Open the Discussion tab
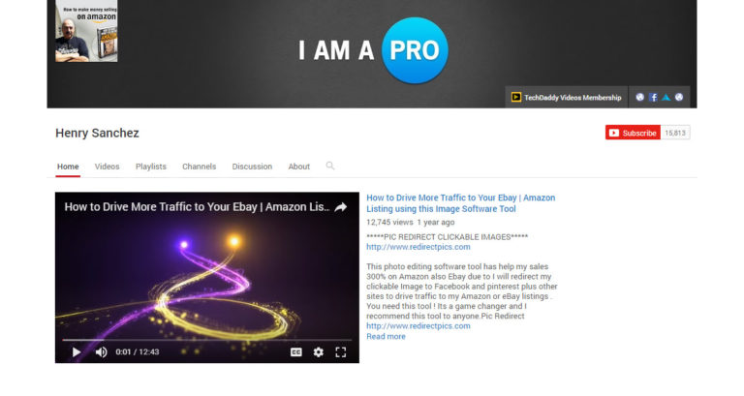This screenshot has height=396, width=744. (252, 167)
